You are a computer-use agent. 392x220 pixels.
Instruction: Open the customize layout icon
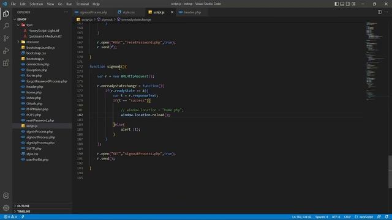click(353, 4)
